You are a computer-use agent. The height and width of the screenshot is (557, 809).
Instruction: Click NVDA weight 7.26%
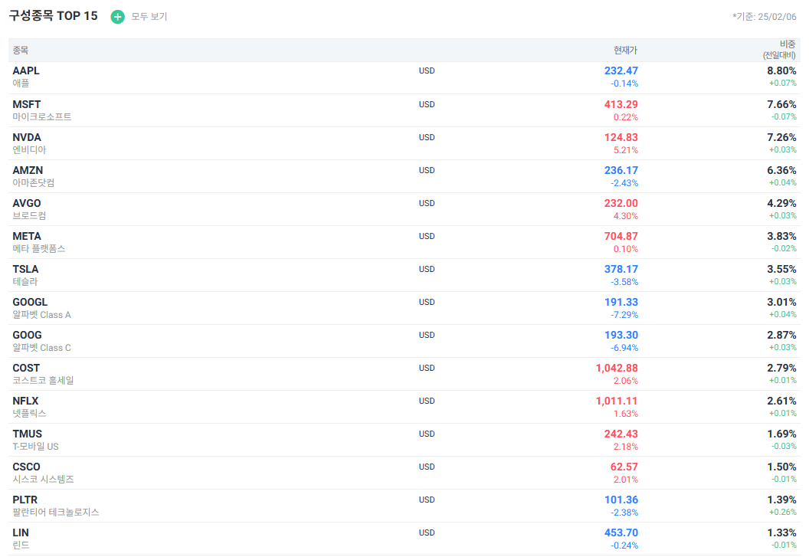pyautogui.click(x=781, y=137)
